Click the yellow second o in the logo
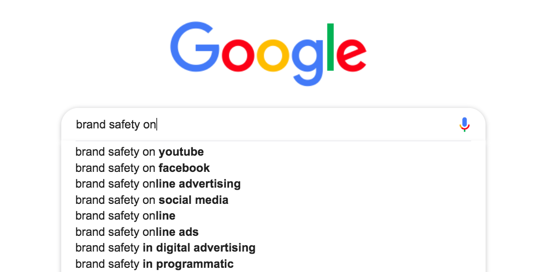This screenshot has width=554, height=272. (274, 53)
